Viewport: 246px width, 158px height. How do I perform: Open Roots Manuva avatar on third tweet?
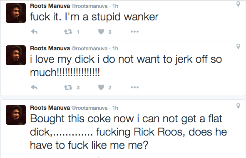click(x=16, y=115)
